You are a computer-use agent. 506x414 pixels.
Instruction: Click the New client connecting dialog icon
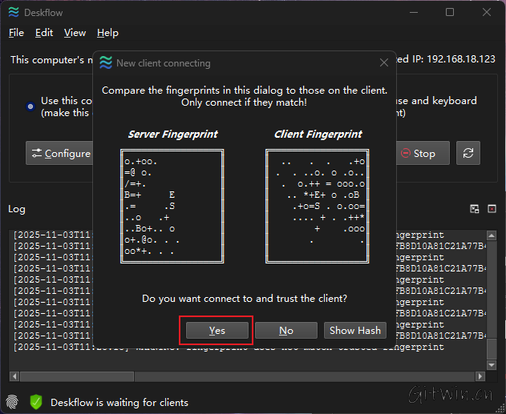[106, 63]
